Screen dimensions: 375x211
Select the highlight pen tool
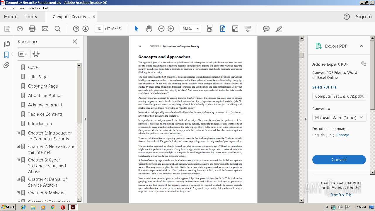click(279, 29)
